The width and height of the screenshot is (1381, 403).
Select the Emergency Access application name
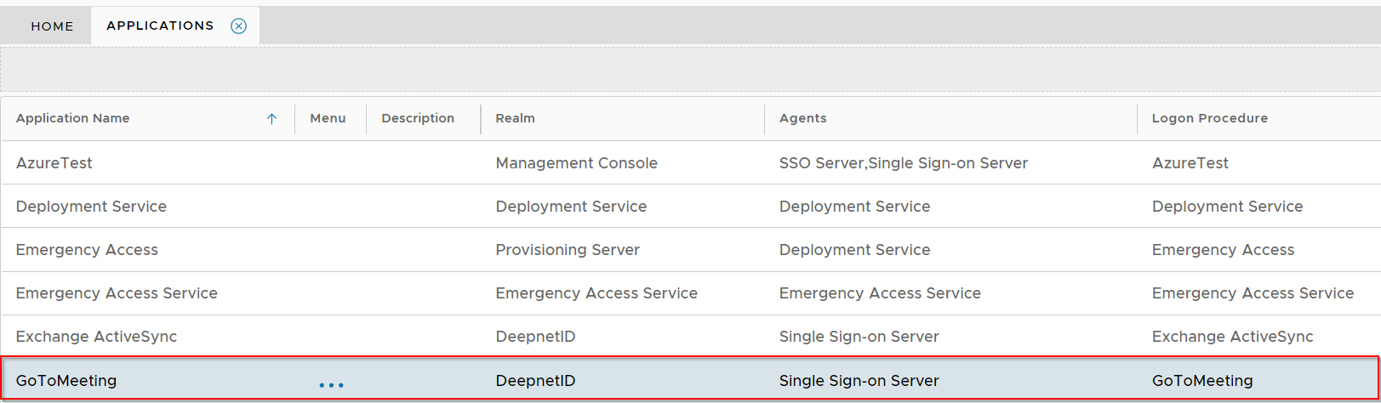tap(87, 250)
